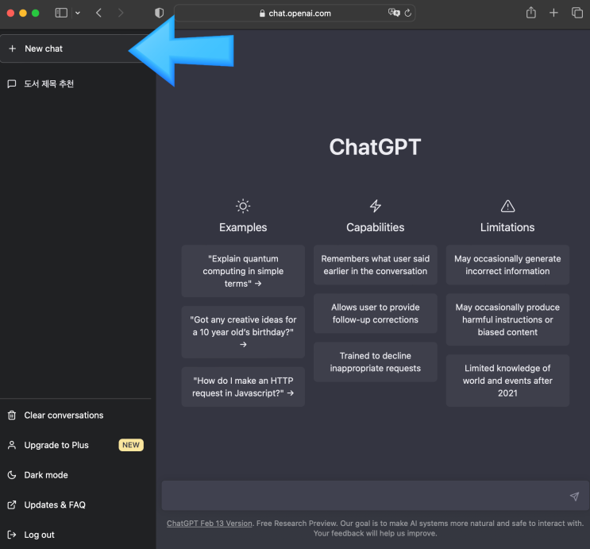
Task: Select the "Explain quantum computing" example prompt
Action: (x=243, y=271)
